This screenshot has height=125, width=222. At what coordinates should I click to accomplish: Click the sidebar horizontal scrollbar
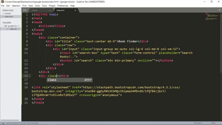(10, 120)
